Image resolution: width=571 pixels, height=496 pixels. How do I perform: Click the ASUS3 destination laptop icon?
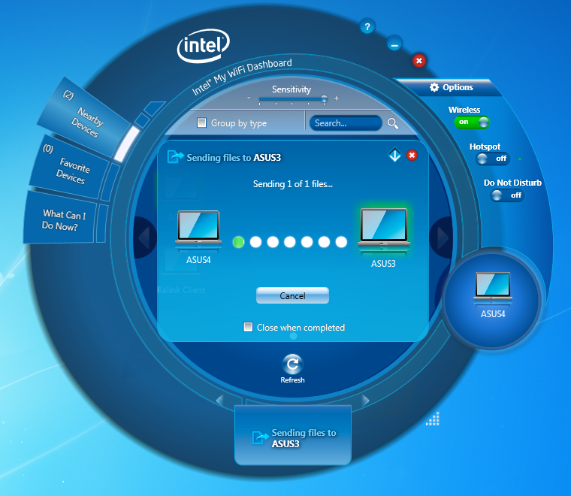click(382, 228)
